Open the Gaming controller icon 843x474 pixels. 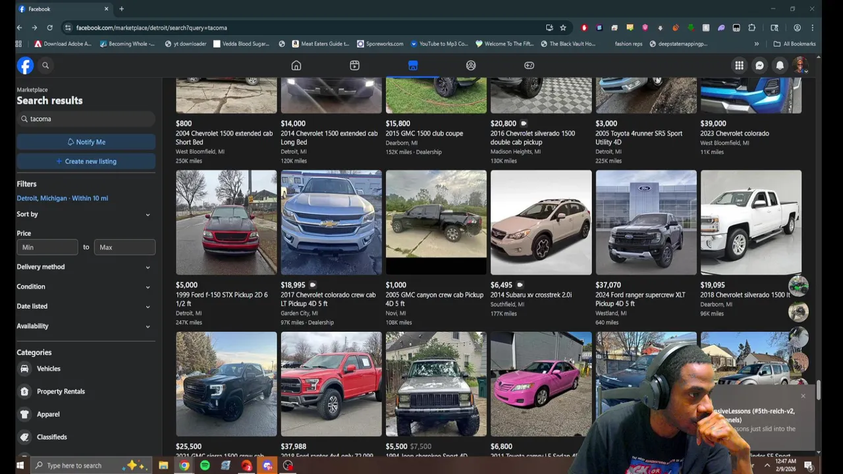[x=529, y=65]
